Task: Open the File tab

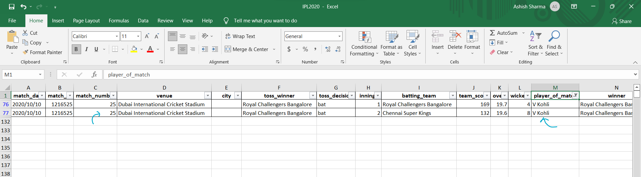Action: click(x=12, y=21)
